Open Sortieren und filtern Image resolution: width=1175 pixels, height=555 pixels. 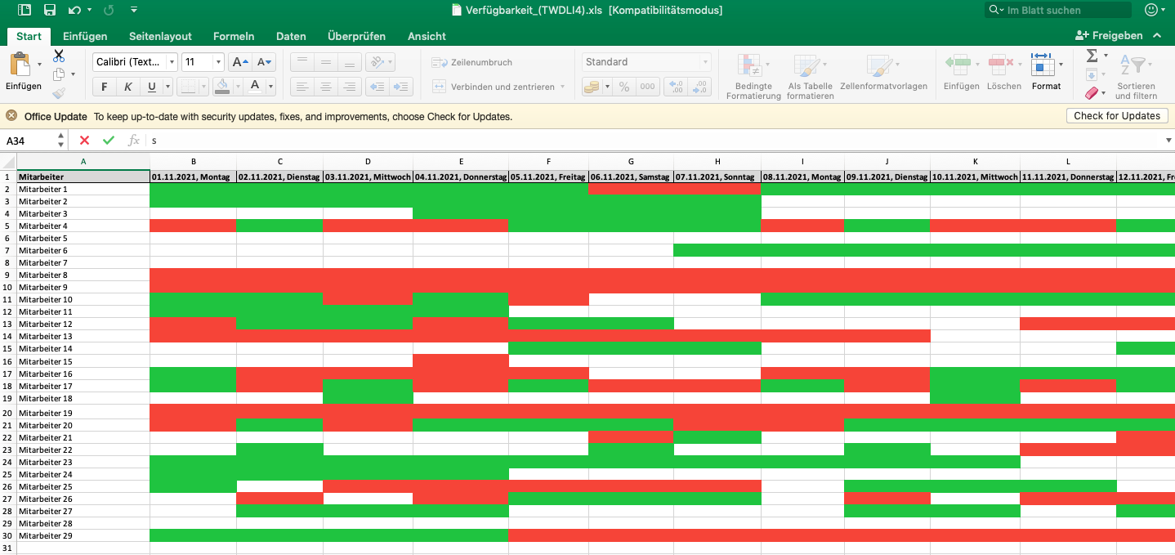(x=1136, y=77)
